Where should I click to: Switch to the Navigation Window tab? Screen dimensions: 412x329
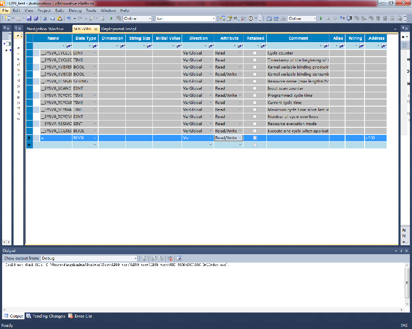click(45, 29)
